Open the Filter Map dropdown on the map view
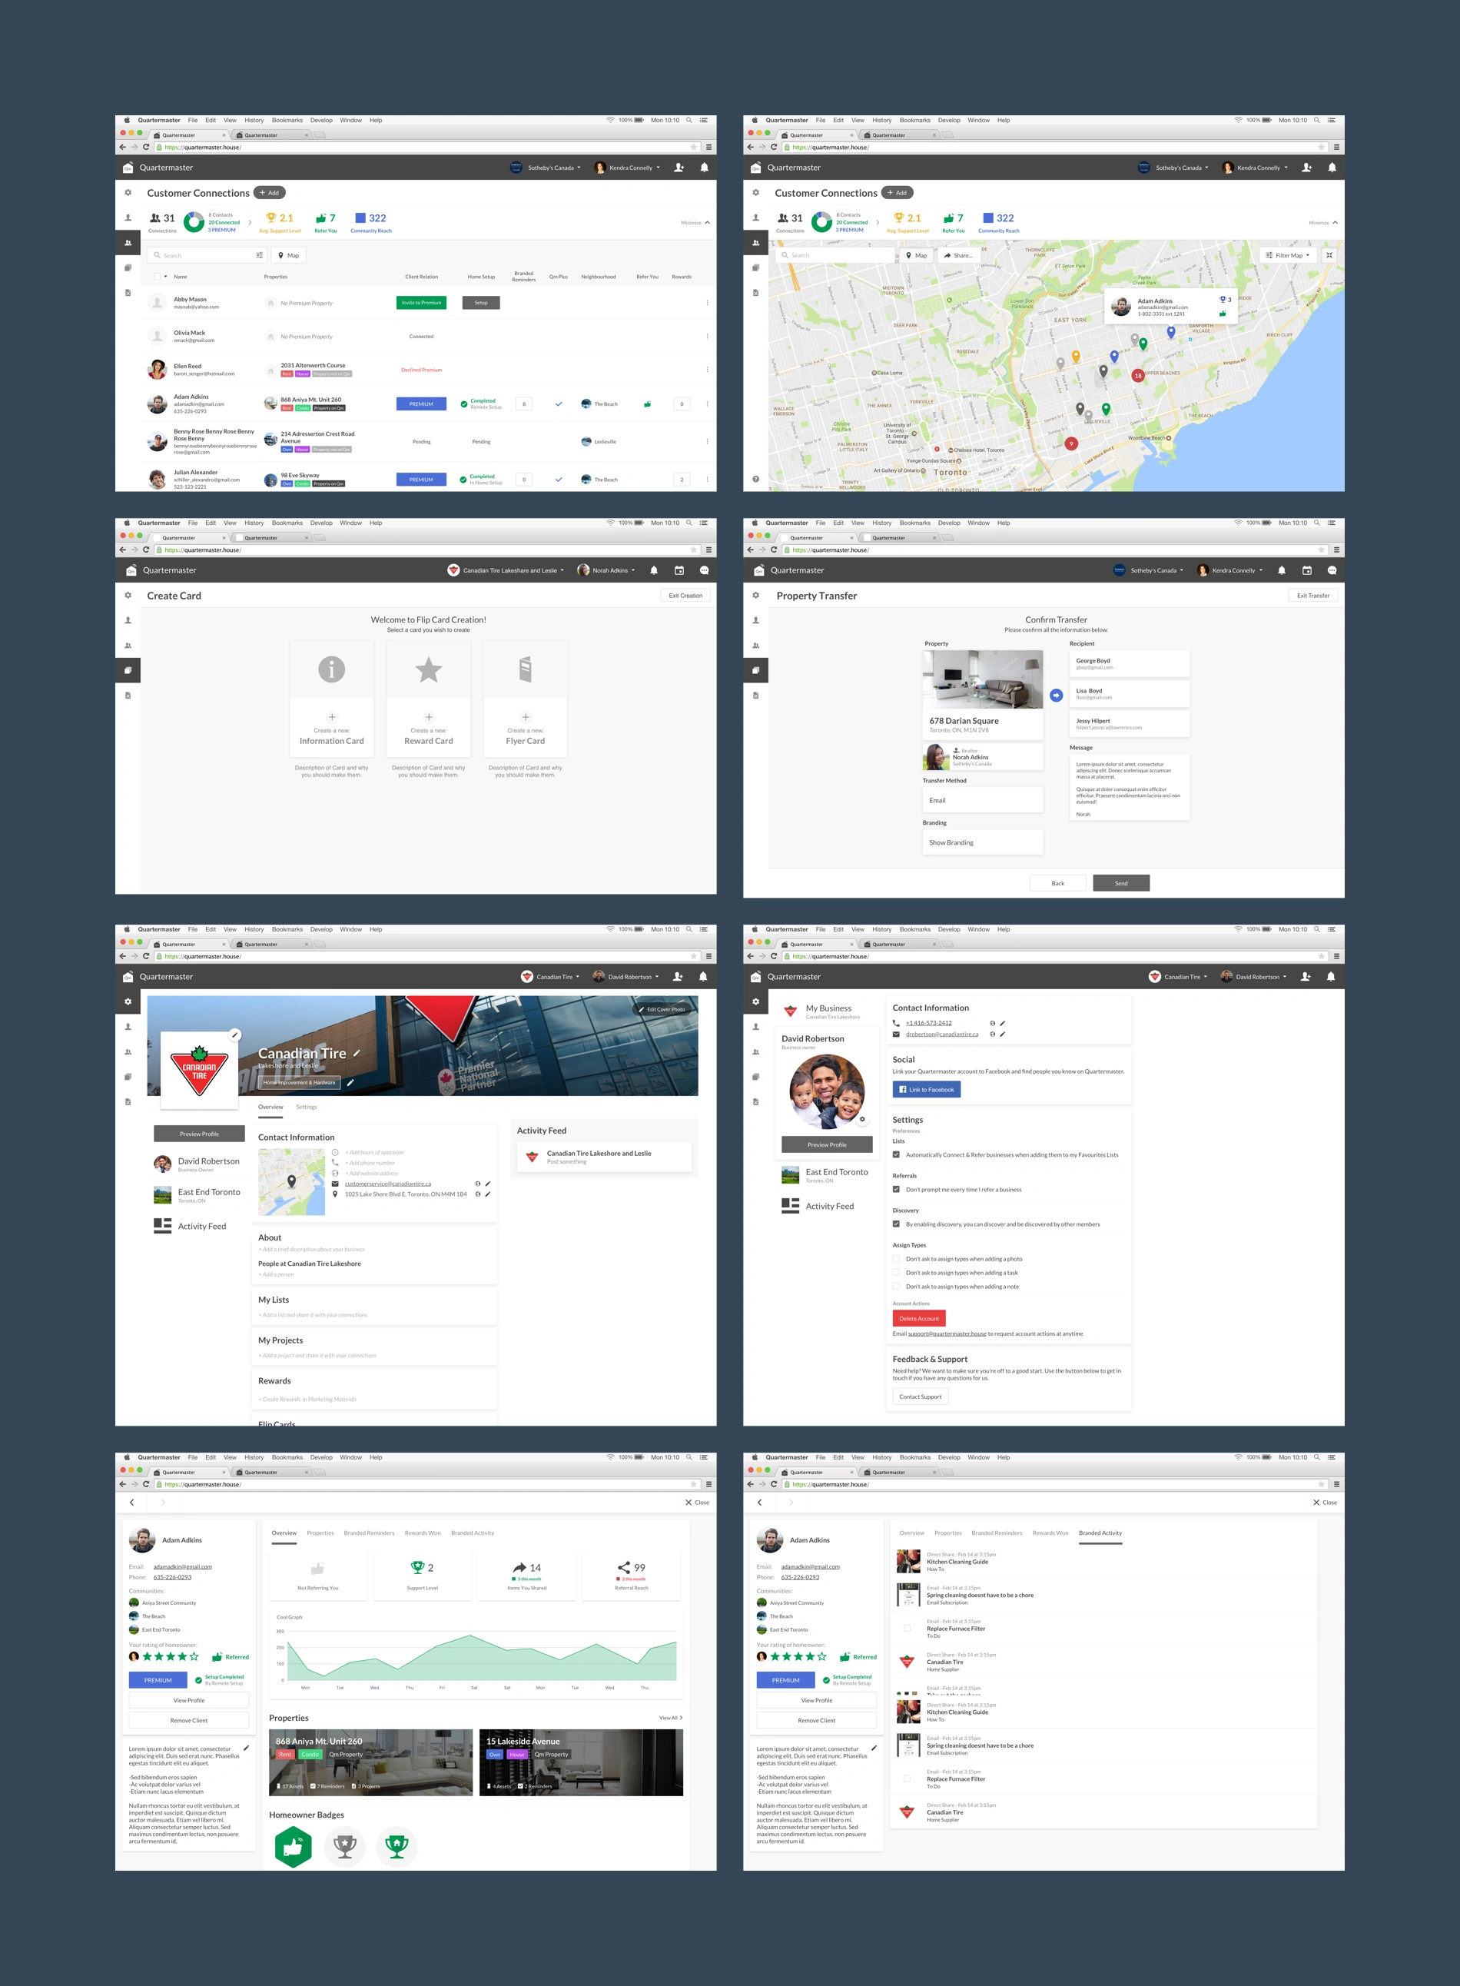Screen dimensions: 1460x1986 pos(1289,254)
